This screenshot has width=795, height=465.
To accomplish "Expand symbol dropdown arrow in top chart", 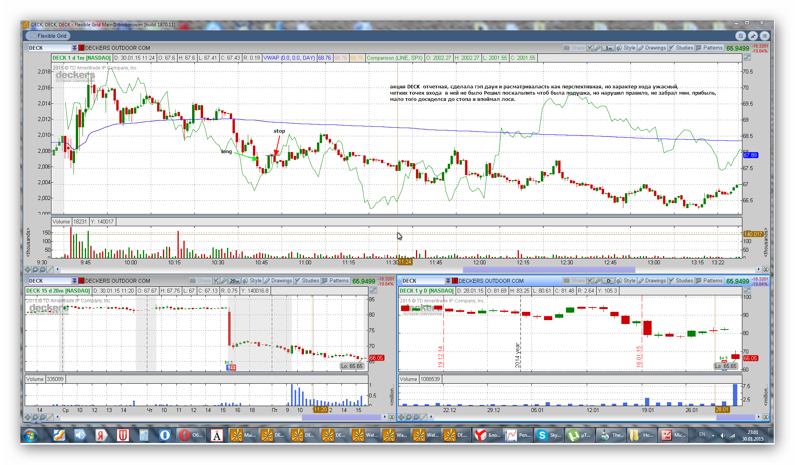I will 74,48.
